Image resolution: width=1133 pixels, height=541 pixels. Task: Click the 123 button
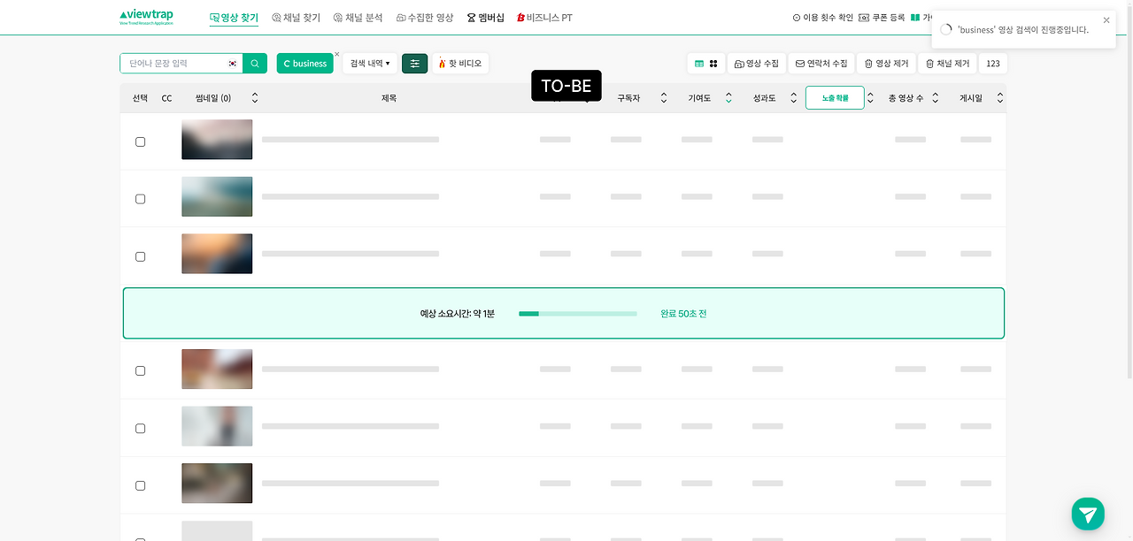tap(993, 64)
